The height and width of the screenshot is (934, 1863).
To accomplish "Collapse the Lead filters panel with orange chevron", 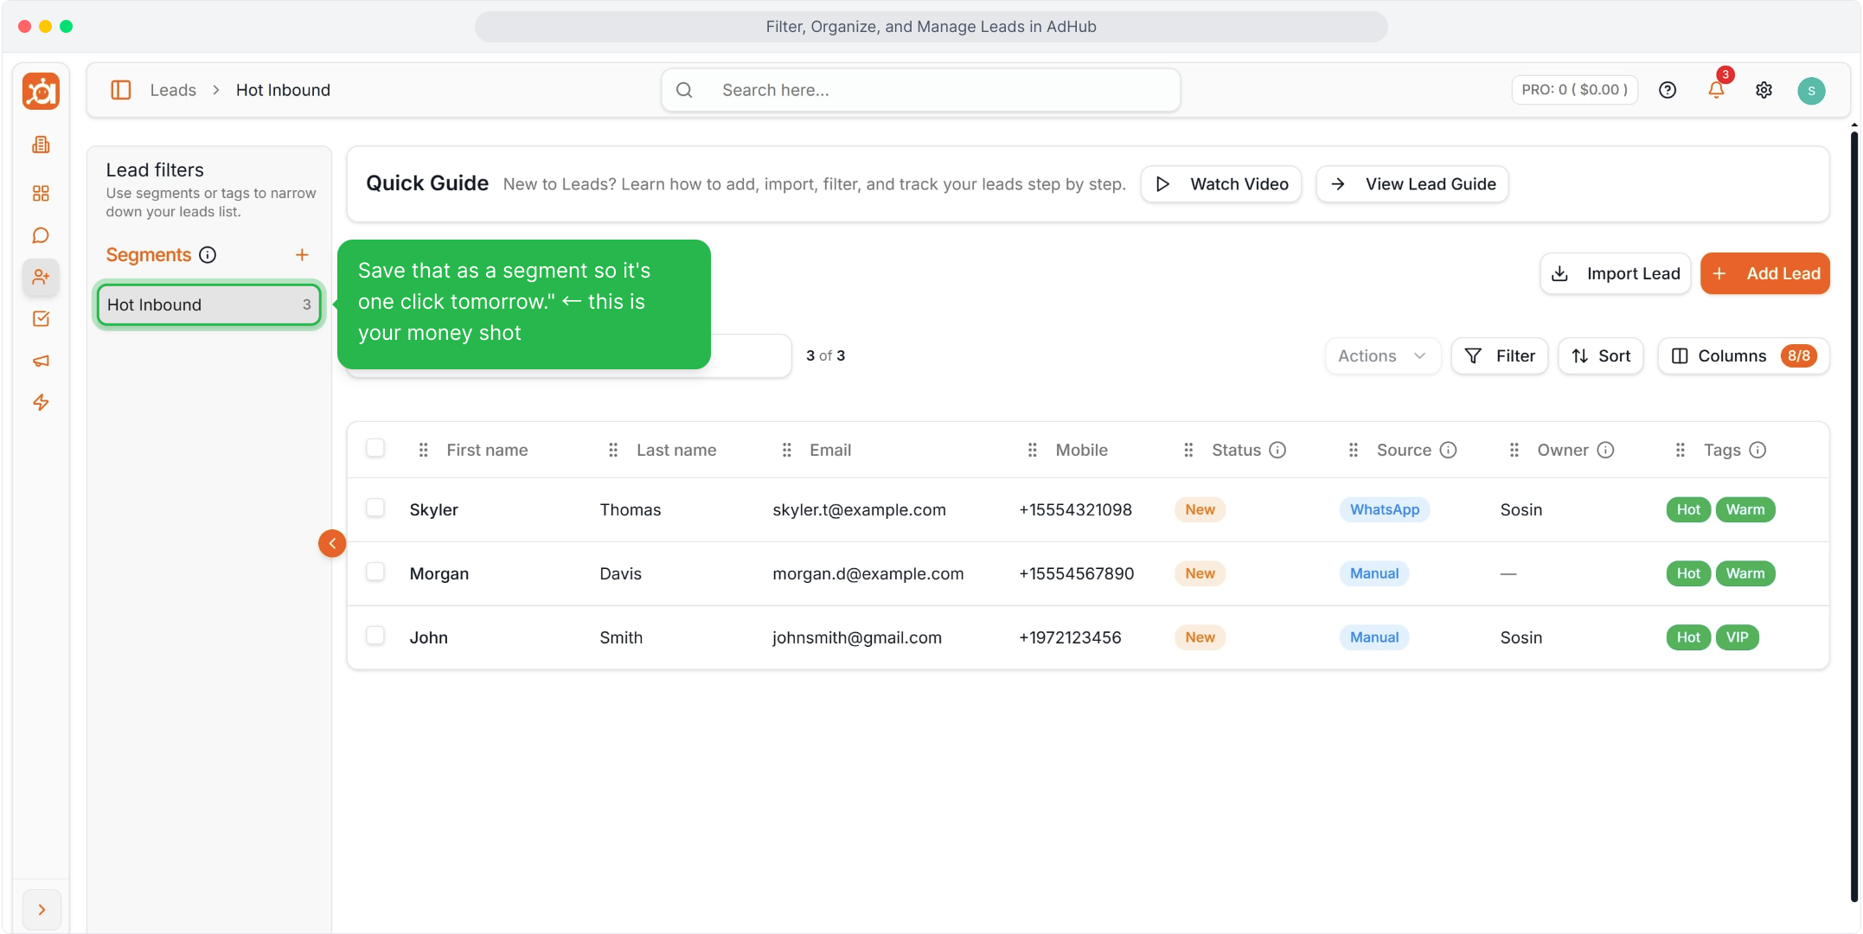I will point(332,543).
